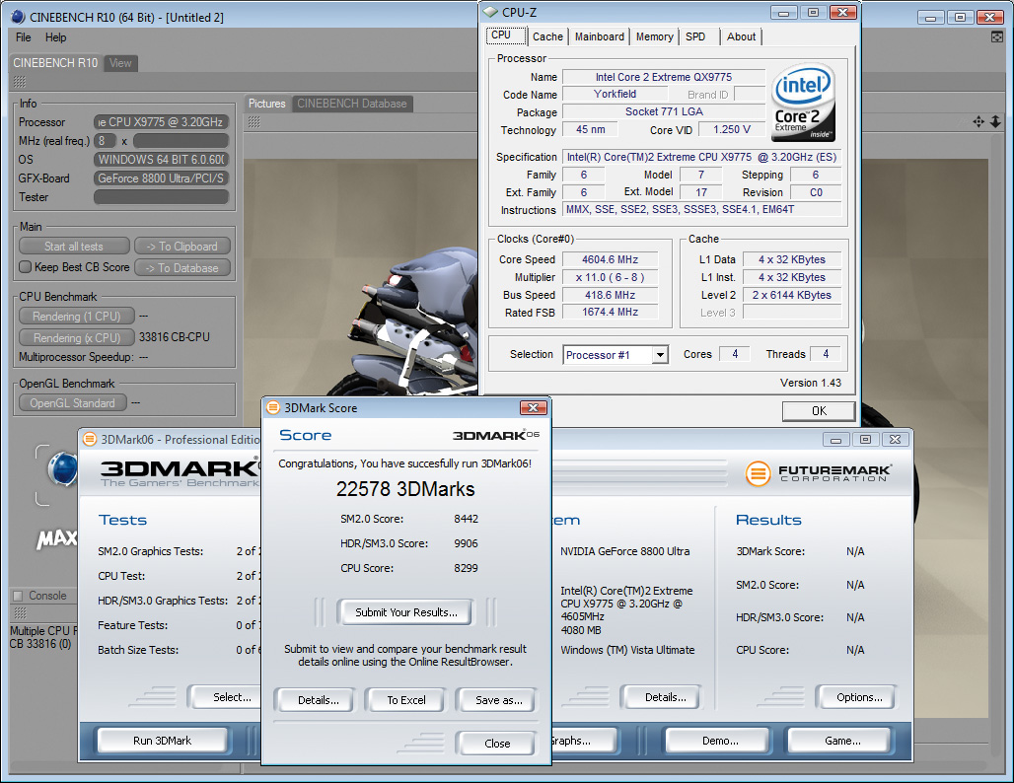Screen dimensions: 1014x783
Task: Open the Cache tab in CPU-Z
Action: pos(547,36)
